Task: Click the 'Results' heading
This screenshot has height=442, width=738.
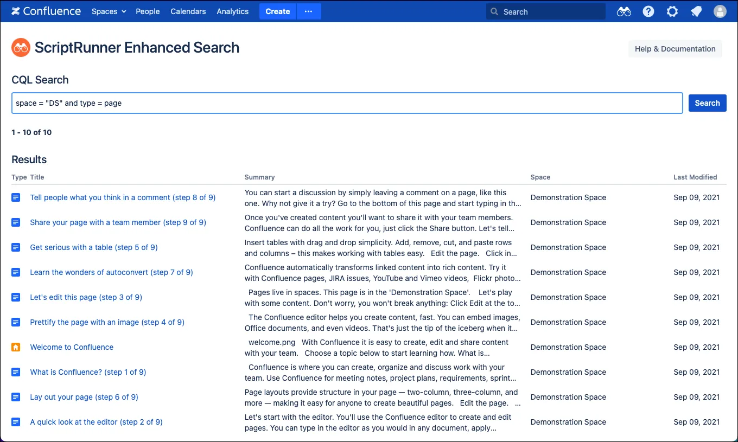Action: [29, 159]
